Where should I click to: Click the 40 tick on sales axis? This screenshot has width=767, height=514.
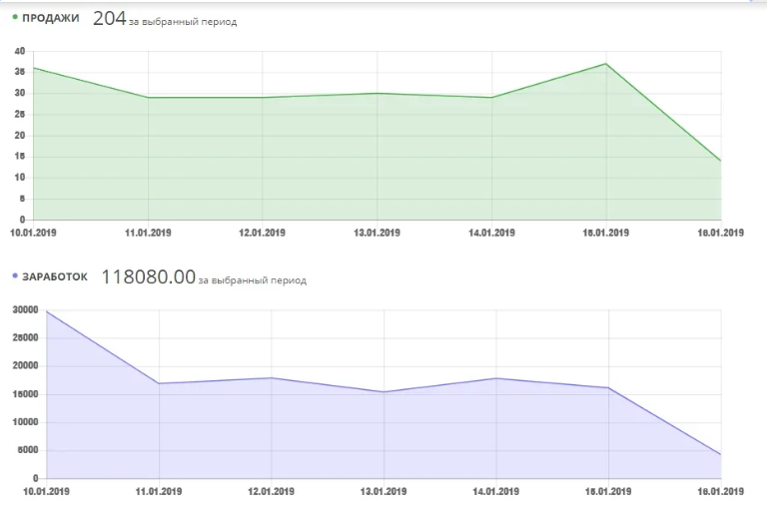[20, 51]
